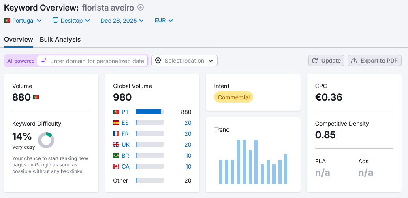Open the Desktop device dropdown
The height and width of the screenshot is (198, 408).
pos(71,20)
